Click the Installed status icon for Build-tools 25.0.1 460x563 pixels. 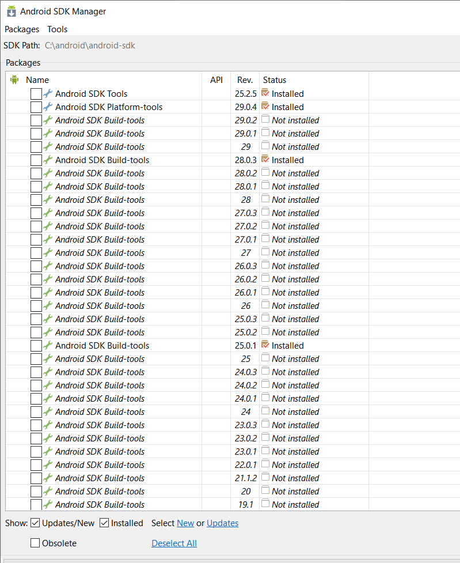[265, 345]
